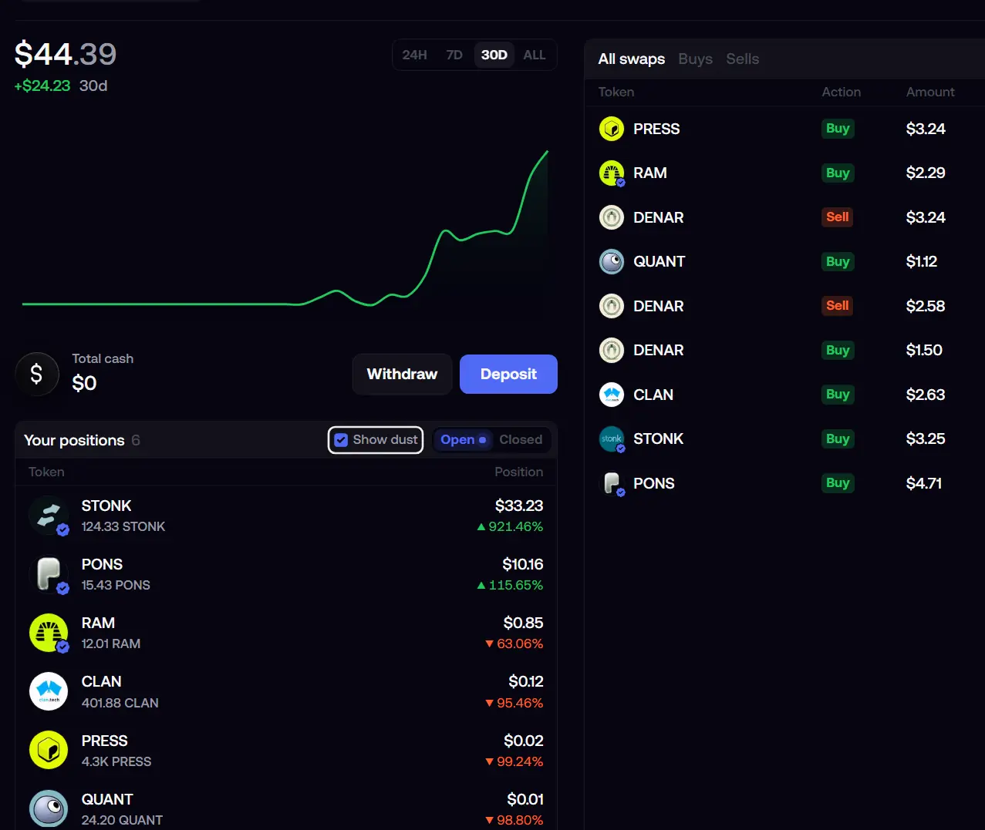Click the Position column header
Image resolution: width=985 pixels, height=830 pixels.
click(x=519, y=472)
